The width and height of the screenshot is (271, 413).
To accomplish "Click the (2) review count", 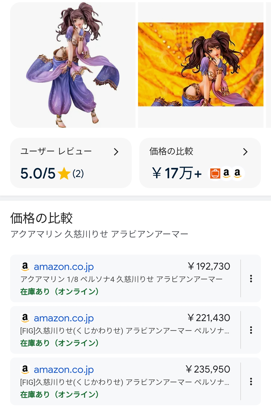I will point(78,173).
